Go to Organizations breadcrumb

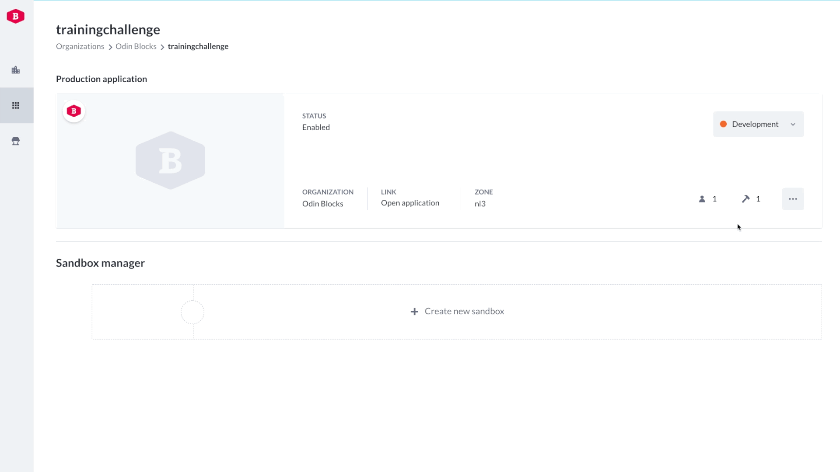click(x=80, y=46)
